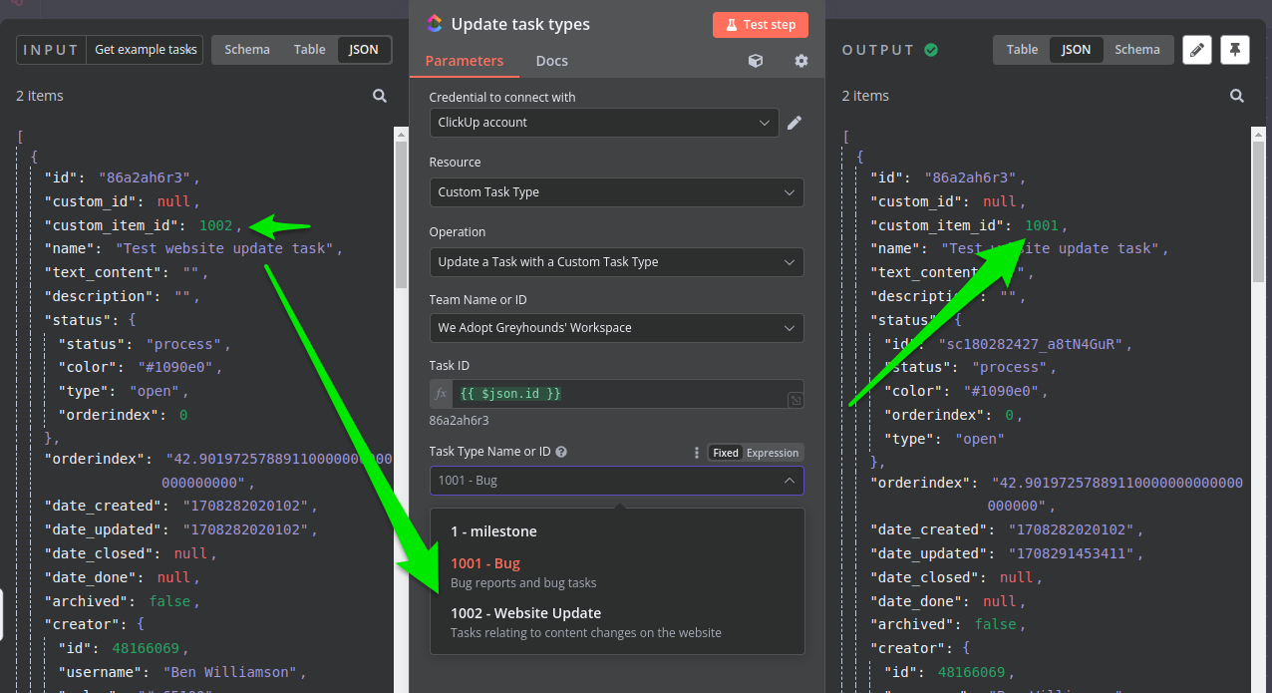This screenshot has width=1272, height=693.
Task: Select 1002 - Website Update option
Action: coord(617,622)
